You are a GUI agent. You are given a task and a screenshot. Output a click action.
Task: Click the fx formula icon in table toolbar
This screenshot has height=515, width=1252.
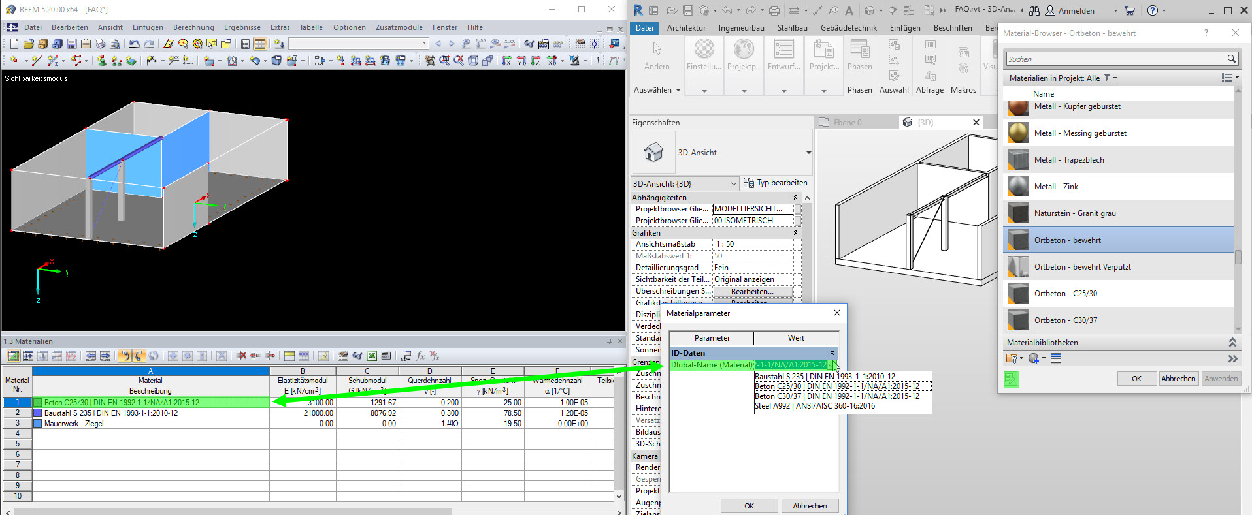tap(420, 356)
